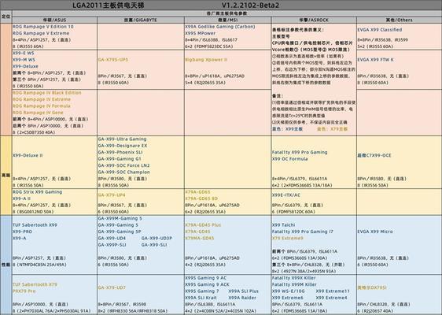442x315 pixels.
Task: Click 'ROG Rampage IV Formula' text
Action: click(42, 106)
